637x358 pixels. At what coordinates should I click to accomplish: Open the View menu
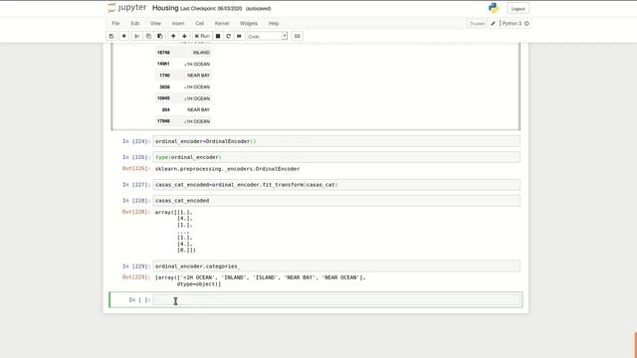click(155, 24)
